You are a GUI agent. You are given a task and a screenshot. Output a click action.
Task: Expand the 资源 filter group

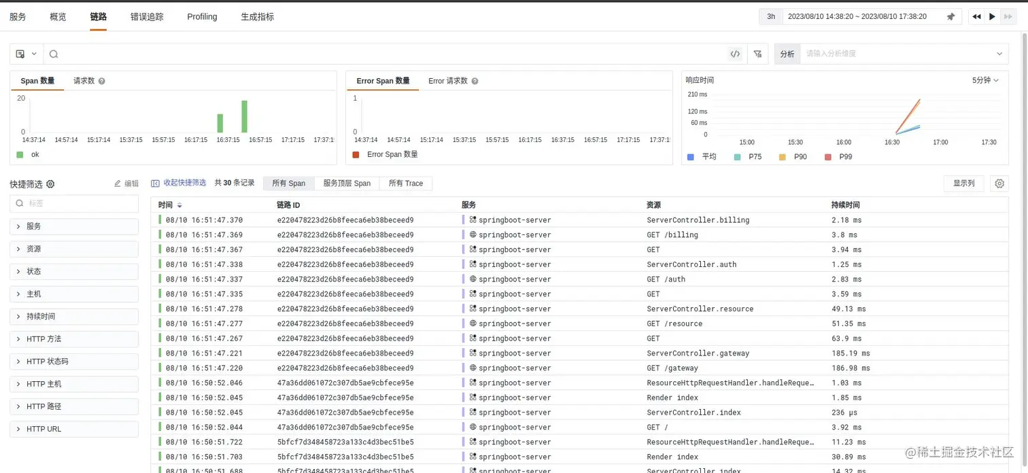(x=74, y=249)
